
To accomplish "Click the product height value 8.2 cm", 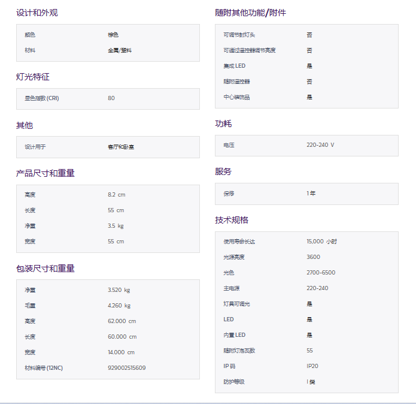I will coord(117,195).
